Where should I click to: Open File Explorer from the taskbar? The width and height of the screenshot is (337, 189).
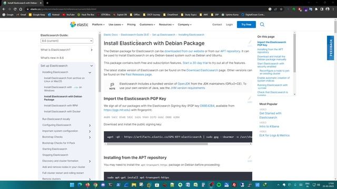[134, 185]
